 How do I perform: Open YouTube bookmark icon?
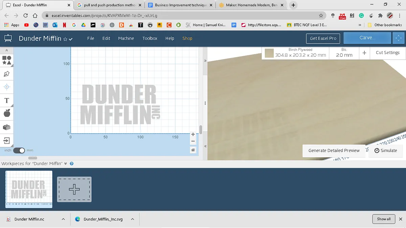click(x=26, y=25)
